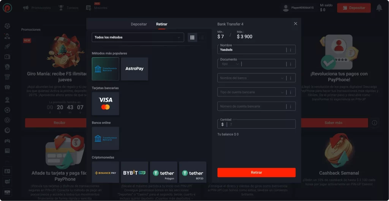Screen dimensions: 389x201
Task: Switch to the Depositar tab
Action: point(139,24)
